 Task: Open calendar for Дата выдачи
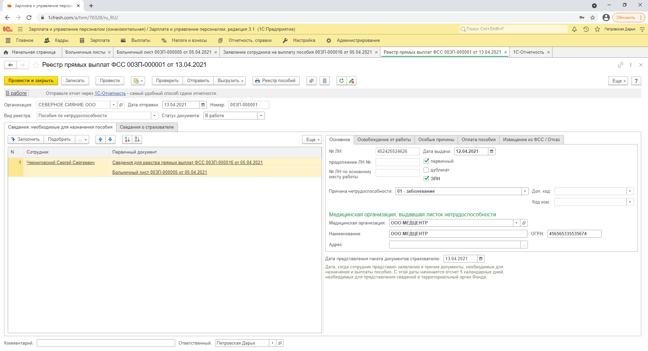[x=492, y=152]
